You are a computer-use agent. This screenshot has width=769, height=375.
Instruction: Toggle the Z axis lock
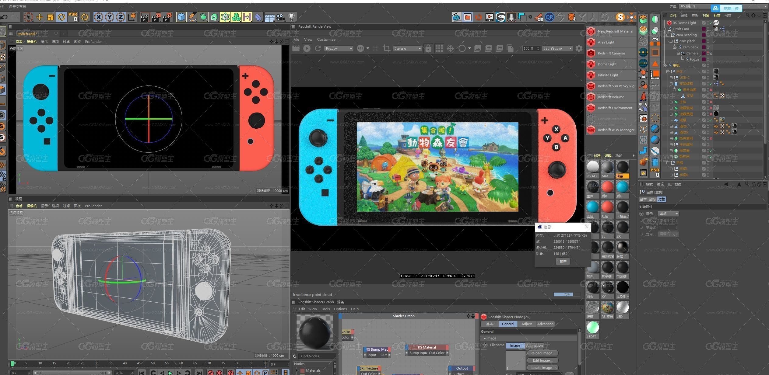[x=121, y=17]
